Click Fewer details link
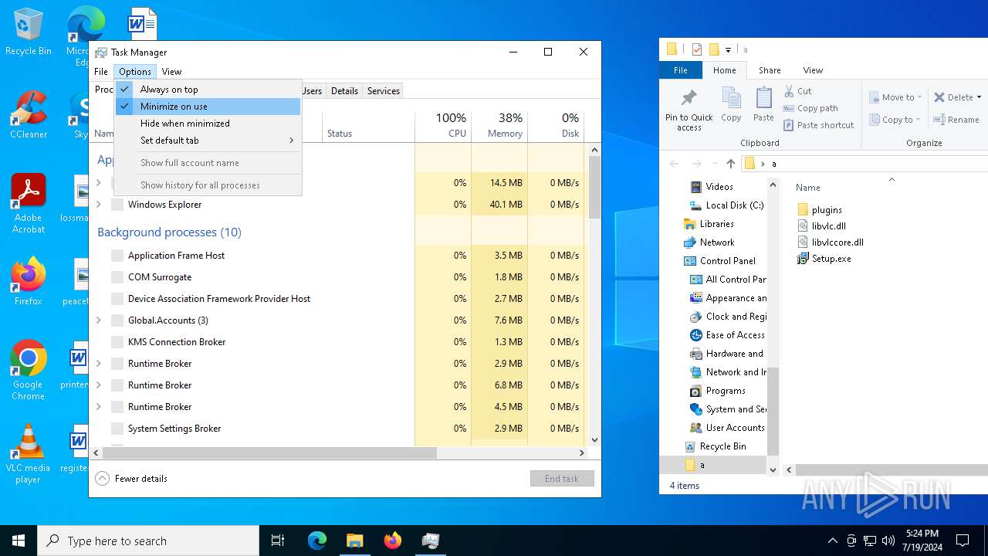 coord(140,479)
